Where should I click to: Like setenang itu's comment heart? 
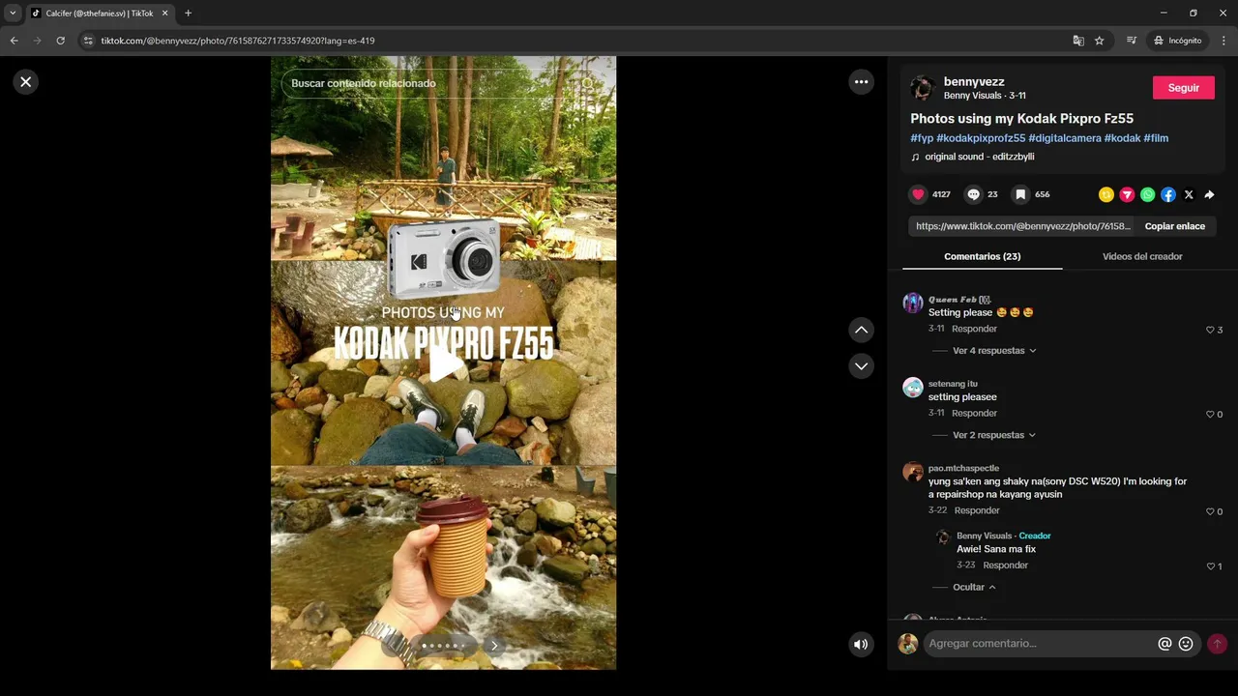pyautogui.click(x=1209, y=414)
